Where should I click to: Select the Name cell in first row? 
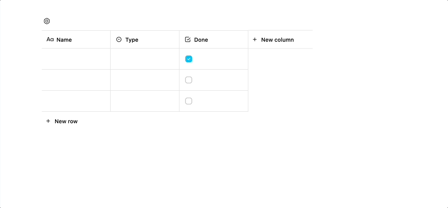coord(76,59)
